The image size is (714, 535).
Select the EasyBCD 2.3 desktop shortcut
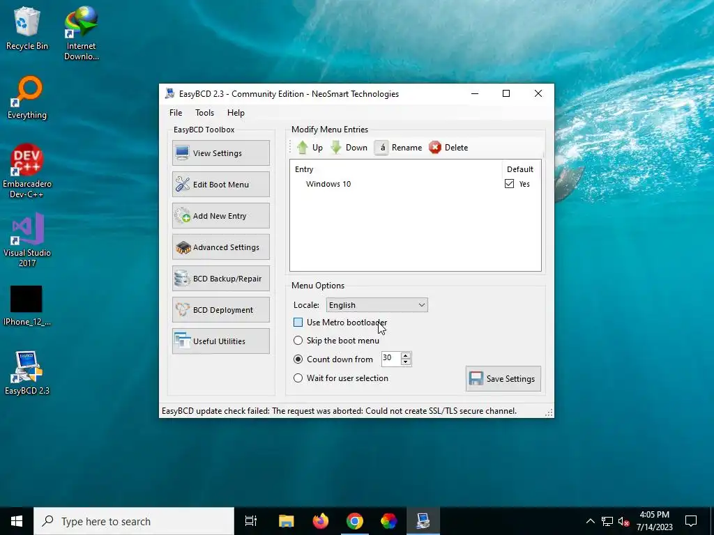(27, 373)
